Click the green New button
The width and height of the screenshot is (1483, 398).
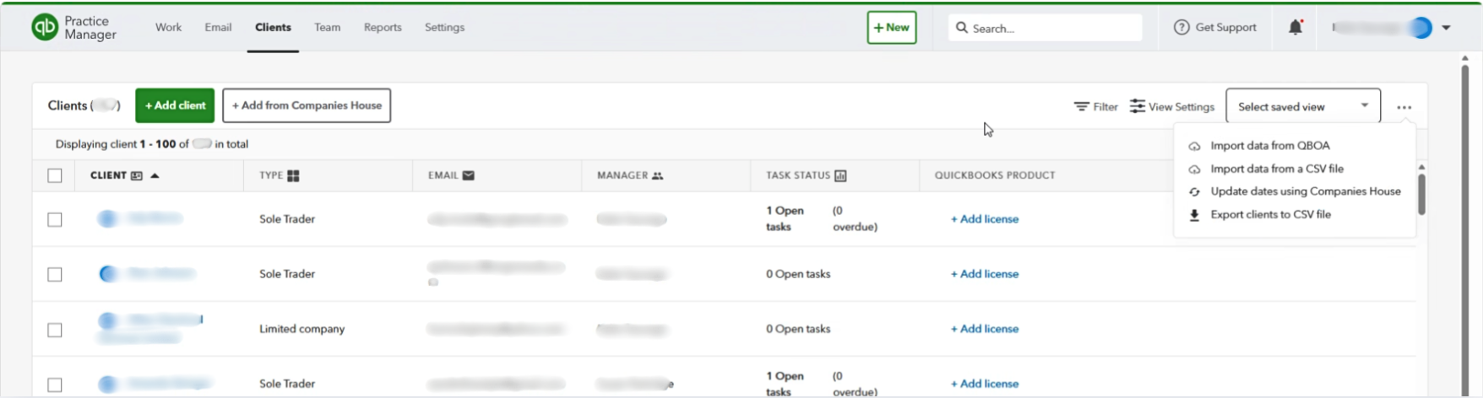(x=892, y=27)
